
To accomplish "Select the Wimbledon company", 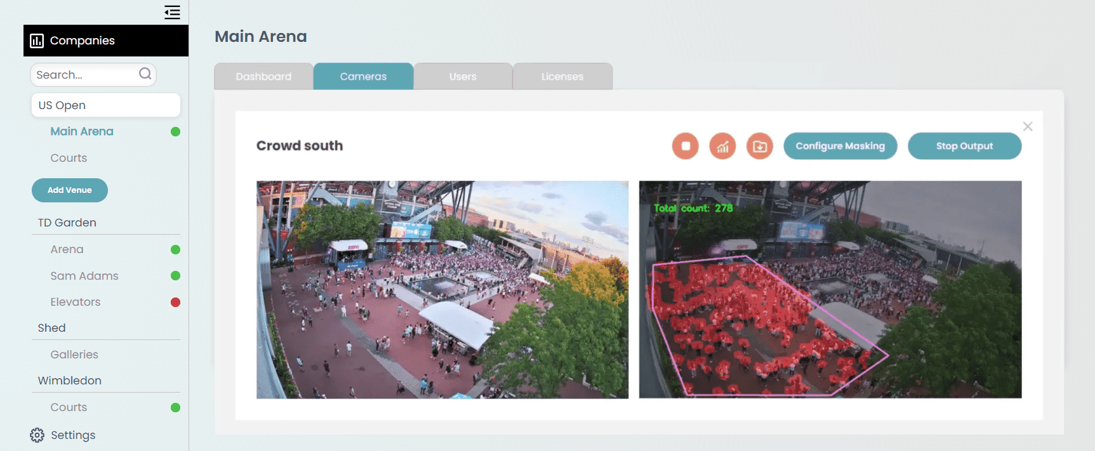I will [x=69, y=381].
